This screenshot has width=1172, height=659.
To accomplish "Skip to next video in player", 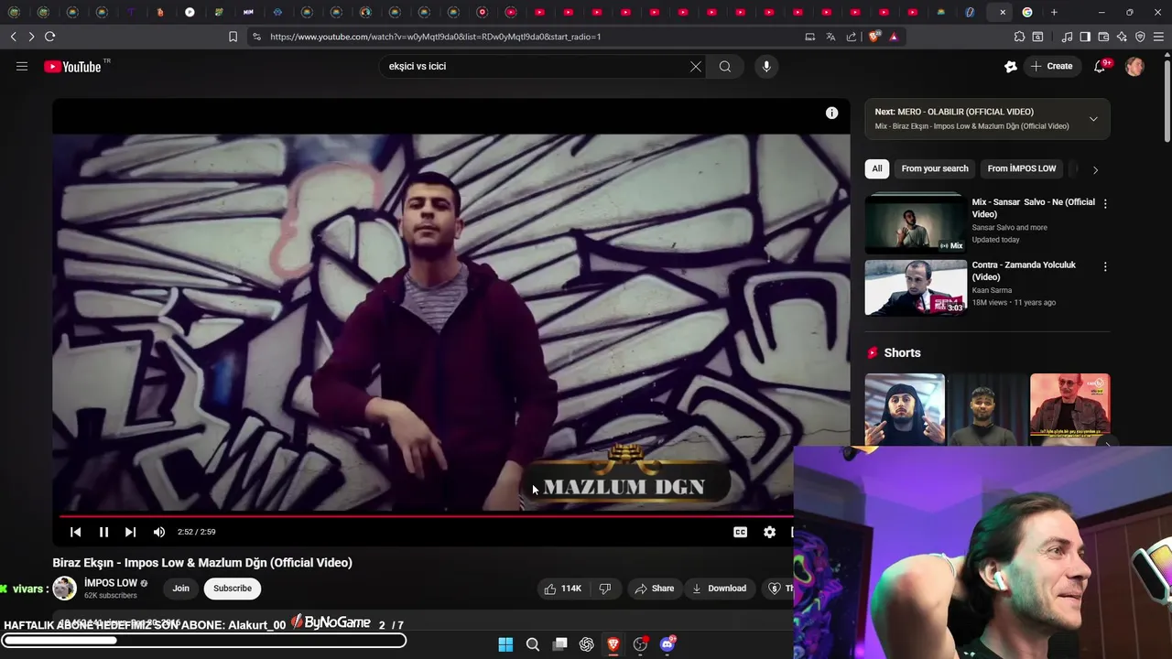I will 130,532.
